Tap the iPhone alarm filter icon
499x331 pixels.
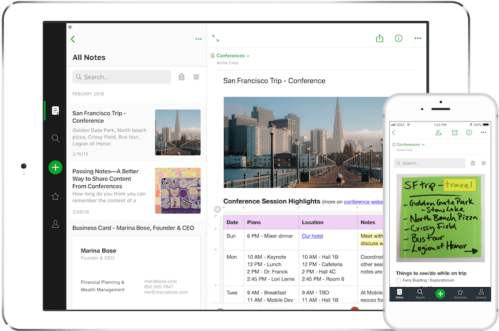(x=484, y=163)
